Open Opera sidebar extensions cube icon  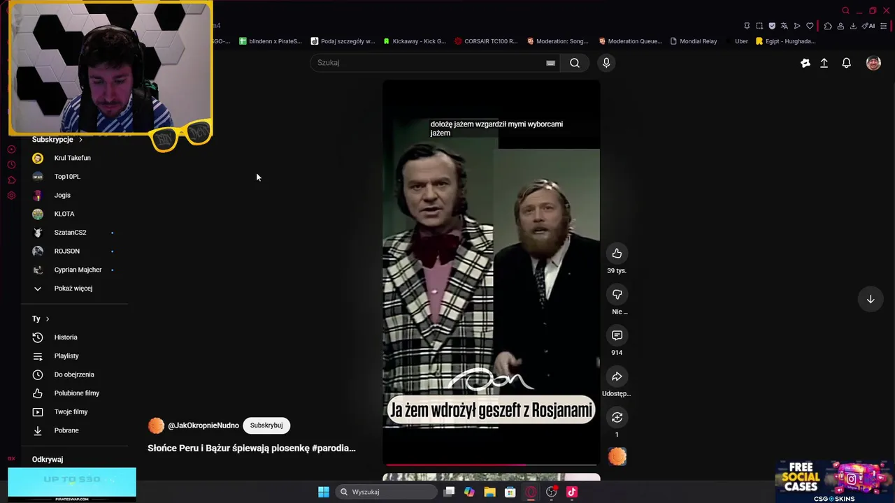11,180
